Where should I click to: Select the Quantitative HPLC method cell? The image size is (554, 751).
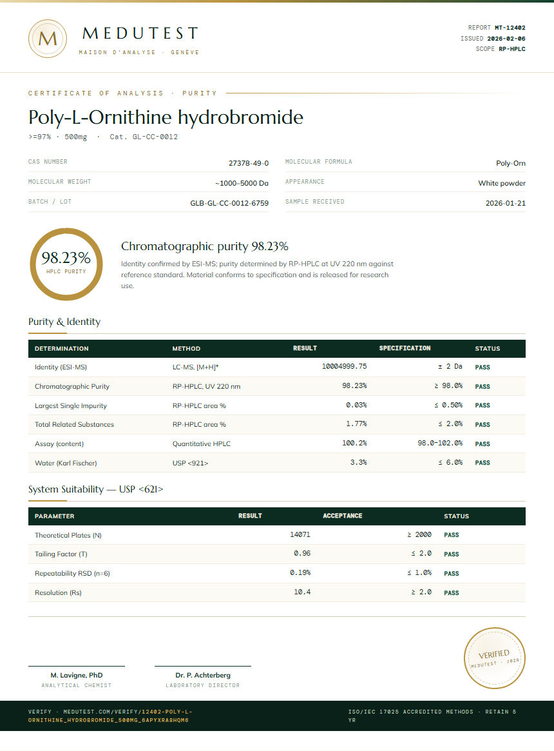click(x=201, y=444)
